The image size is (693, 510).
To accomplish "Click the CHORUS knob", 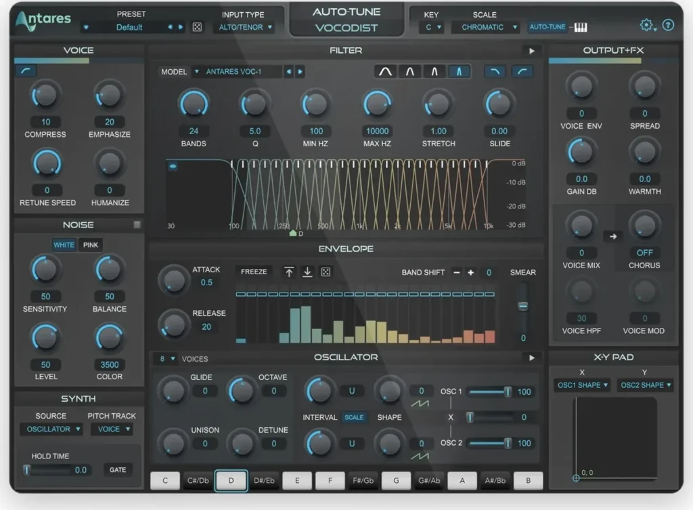I will [x=644, y=226].
